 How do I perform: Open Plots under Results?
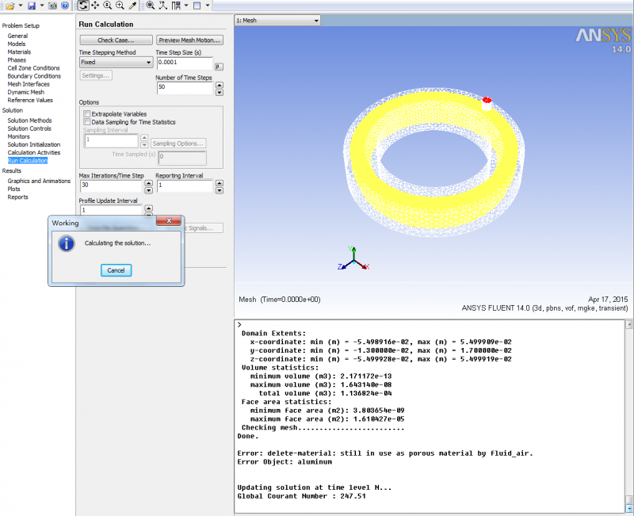[13, 189]
